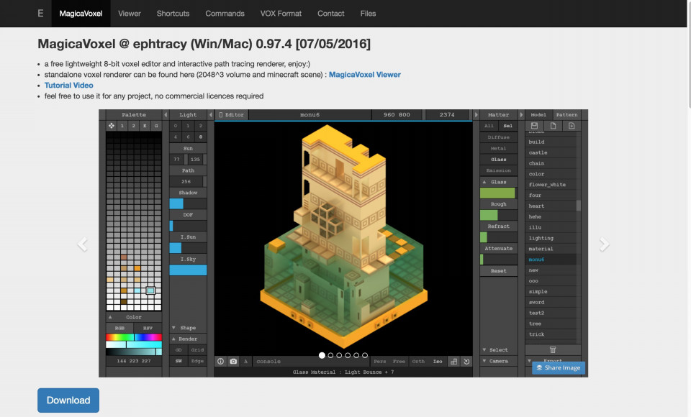This screenshot has height=417, width=691.
Task: Select the Orth camera mode
Action: (x=418, y=361)
